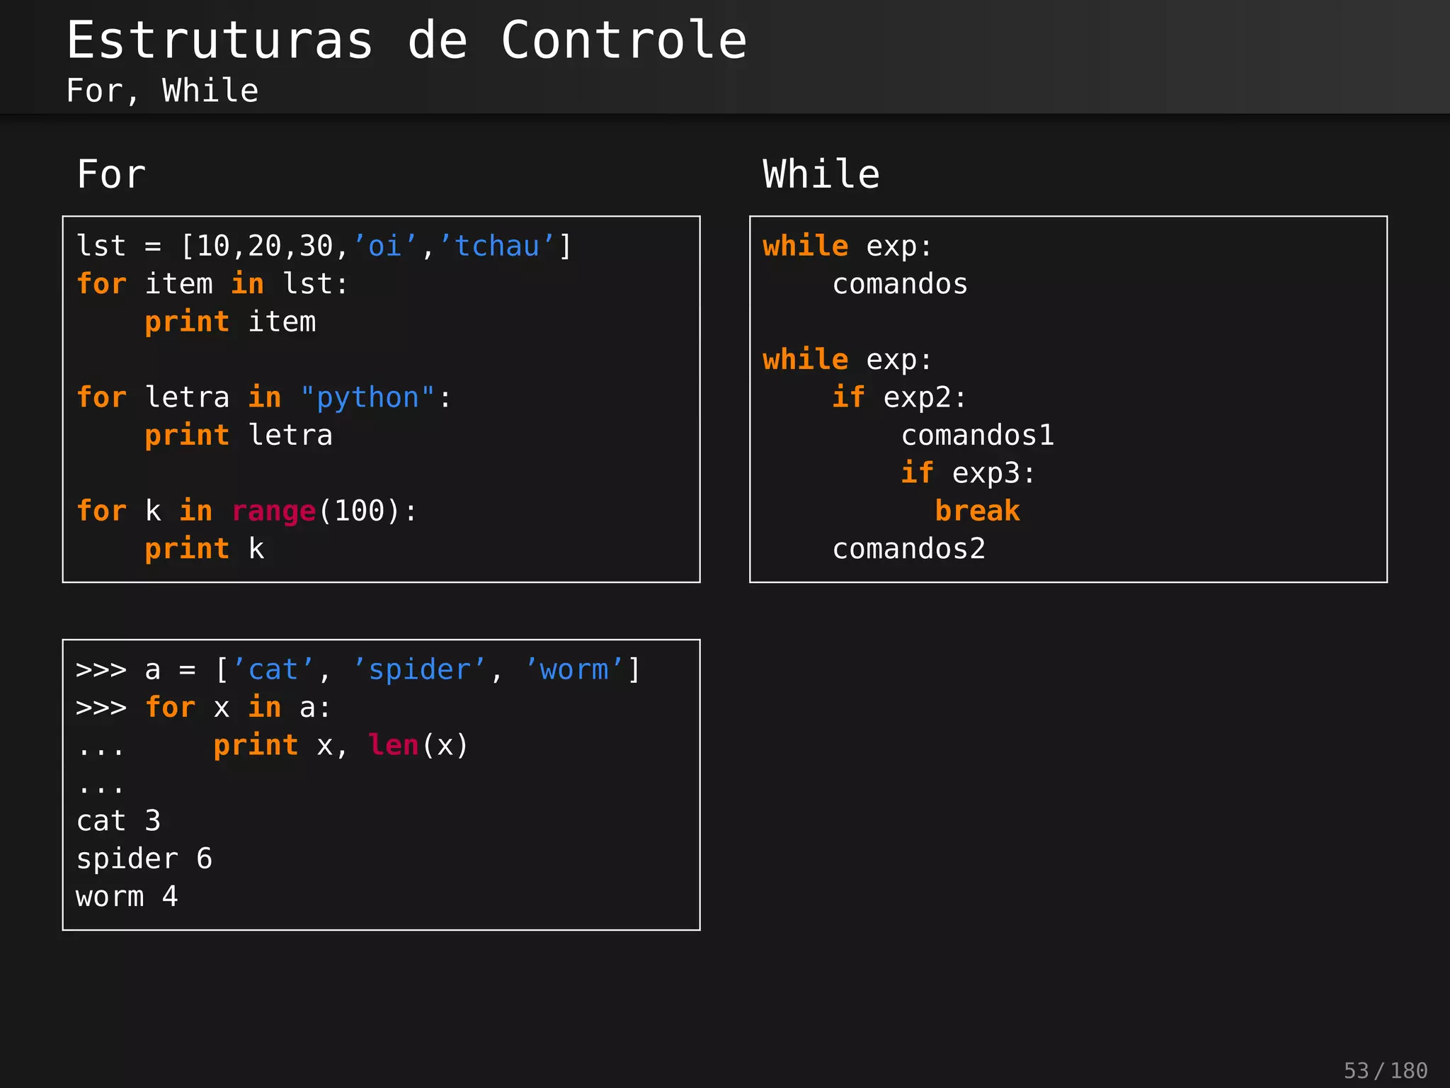Screen dimensions: 1450x1088
Task: Click the code line 'for item in lst:'
Action: click(212, 284)
